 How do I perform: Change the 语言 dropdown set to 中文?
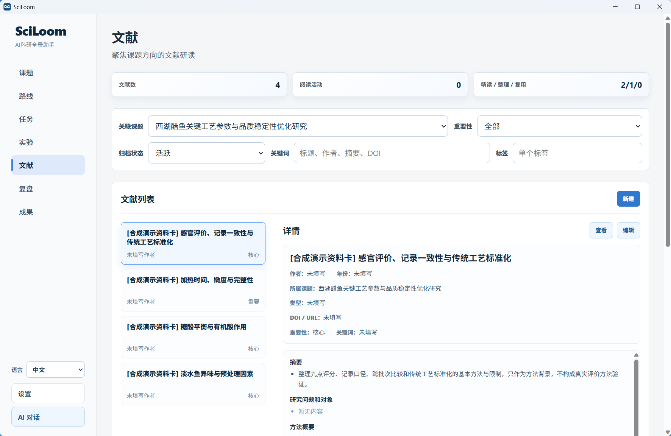click(x=56, y=370)
